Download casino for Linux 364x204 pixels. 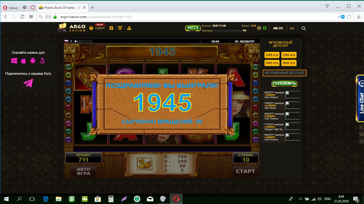pyautogui.click(x=42, y=61)
